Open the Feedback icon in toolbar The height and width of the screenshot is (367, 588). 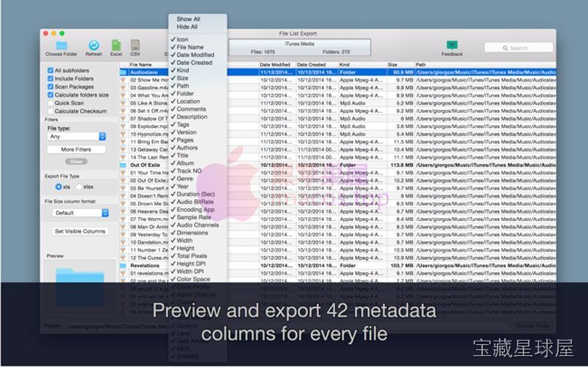[452, 46]
